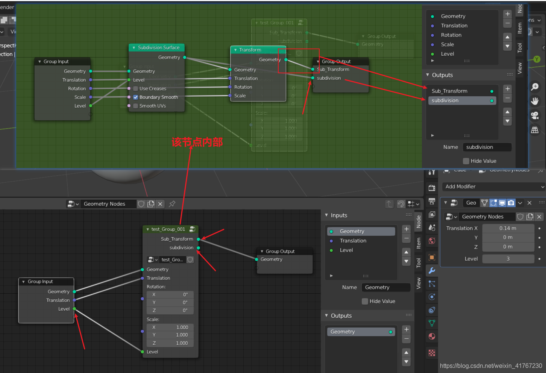
Task: Open the Output properties printer icon
Action: [432, 201]
